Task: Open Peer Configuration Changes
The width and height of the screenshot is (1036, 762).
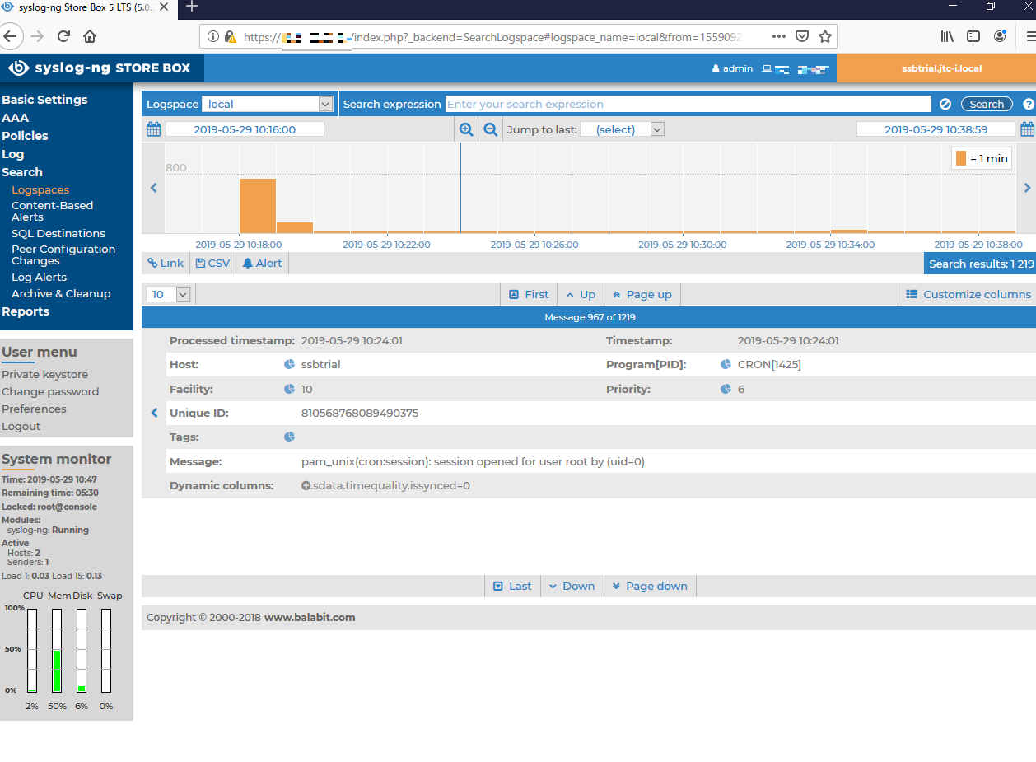Action: (63, 255)
